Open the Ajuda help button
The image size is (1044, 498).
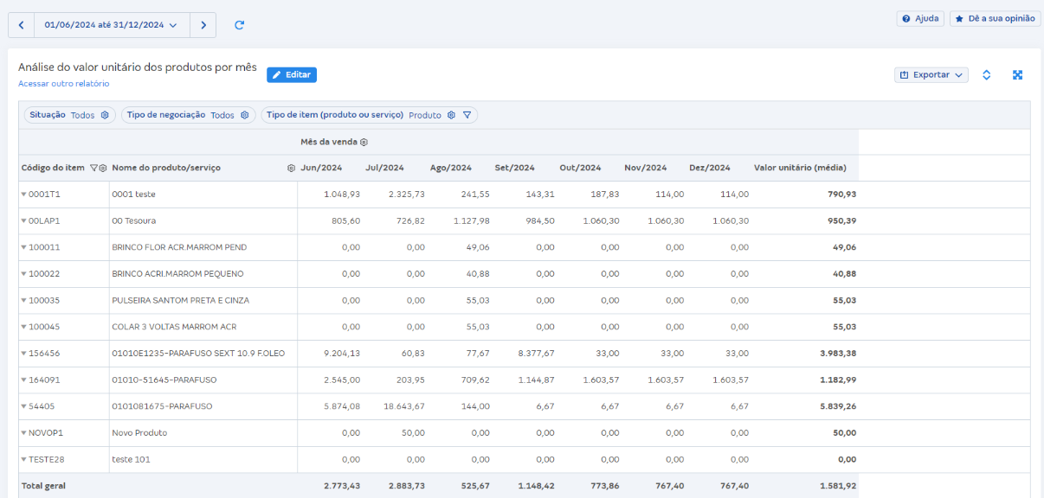tap(920, 18)
